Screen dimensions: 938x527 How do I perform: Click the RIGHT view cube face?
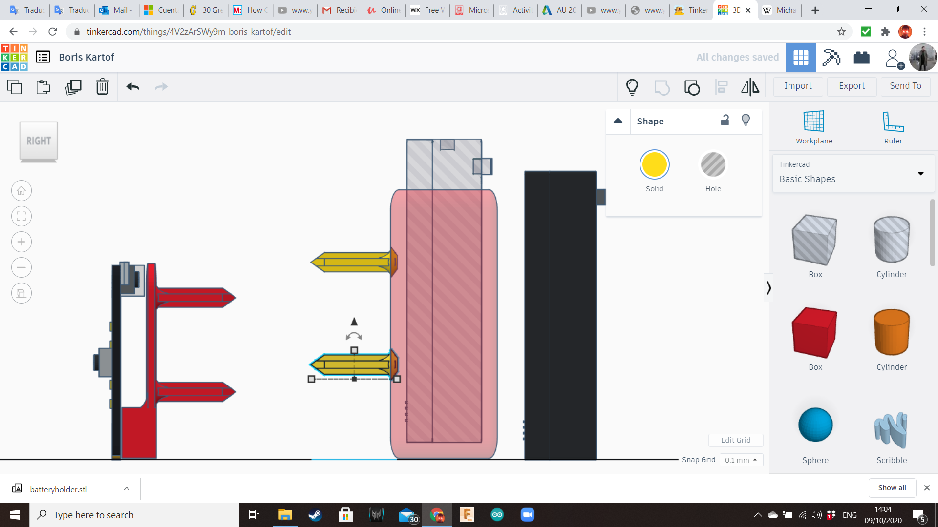(x=39, y=141)
